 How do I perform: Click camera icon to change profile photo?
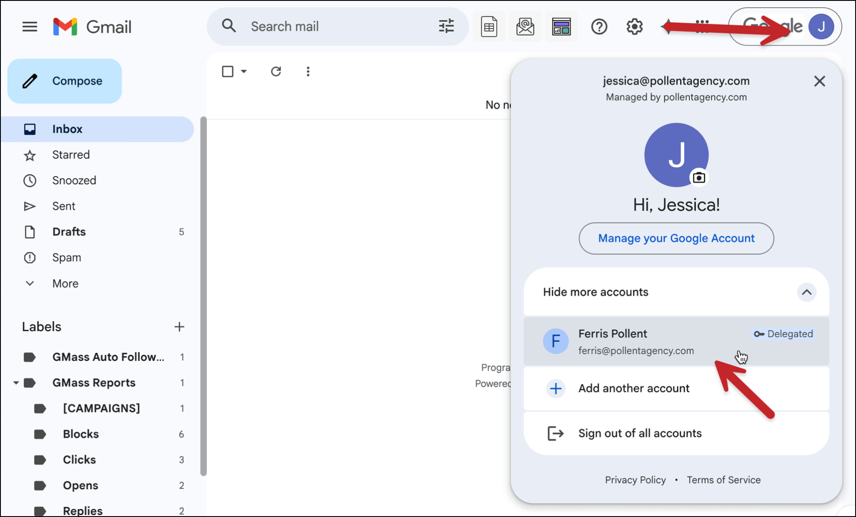tap(699, 177)
